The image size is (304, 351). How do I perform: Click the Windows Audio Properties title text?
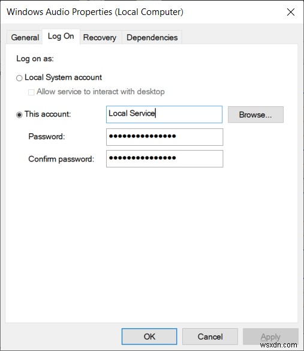[x=95, y=12]
